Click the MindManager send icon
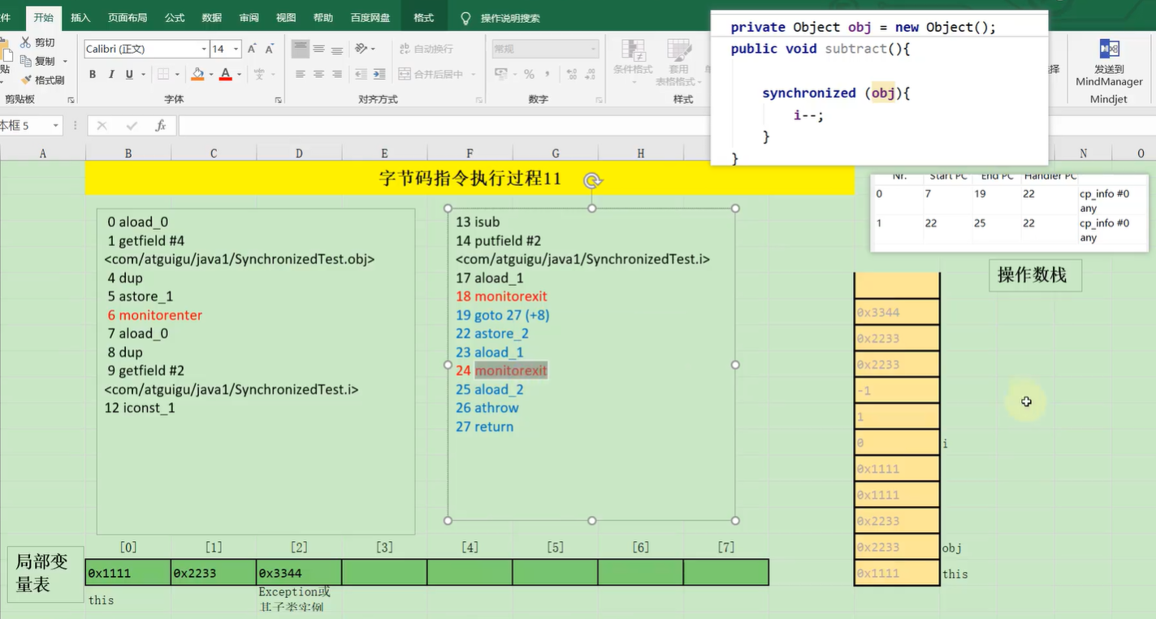The height and width of the screenshot is (619, 1156). [x=1109, y=50]
